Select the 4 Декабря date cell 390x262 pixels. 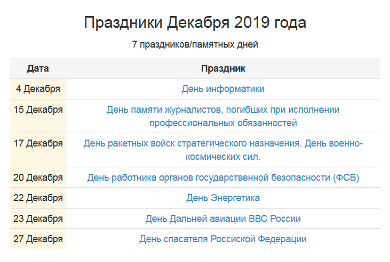click(x=38, y=89)
